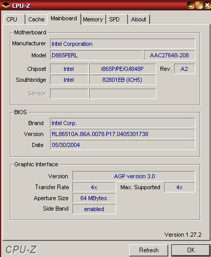Screen dimensions: 211x257
Task: Click the model revision AAC27648-208
Action: point(169,55)
